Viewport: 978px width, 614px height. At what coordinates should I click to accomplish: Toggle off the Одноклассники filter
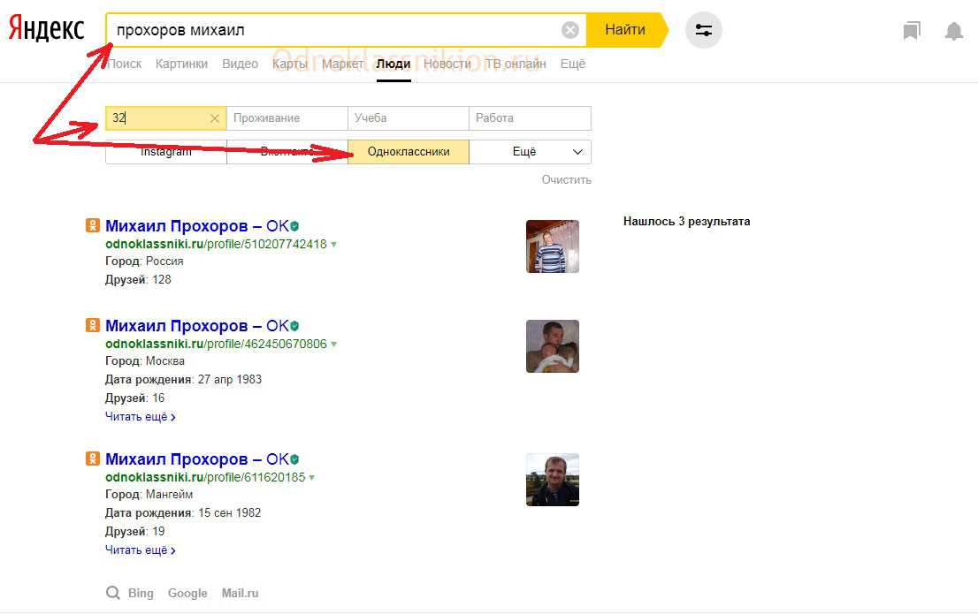click(409, 151)
